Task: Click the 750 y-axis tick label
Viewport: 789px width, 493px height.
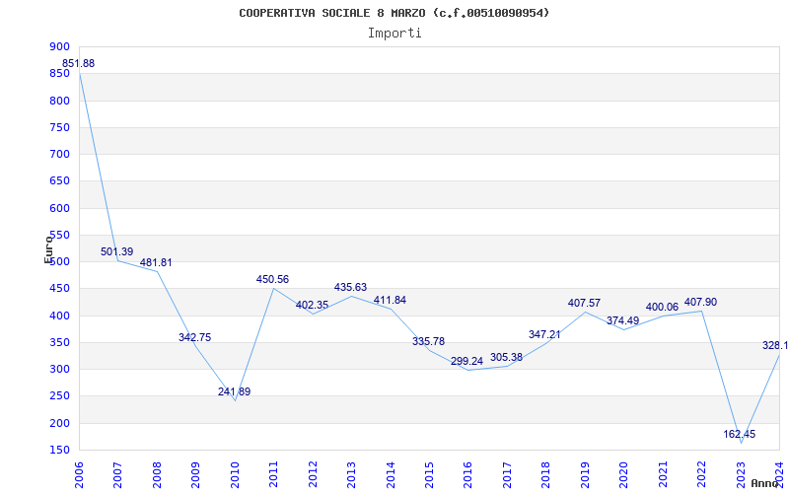Action: [x=59, y=127]
